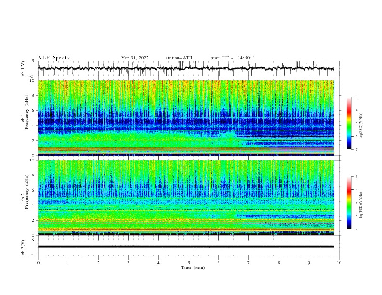Viewport: 382px width, 295px height.
Task: Select the "start UT = 14:50:1" text
Action: [x=233, y=58]
